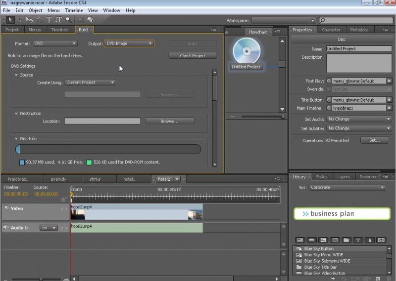Click the timeline zoom slider

point(41,279)
